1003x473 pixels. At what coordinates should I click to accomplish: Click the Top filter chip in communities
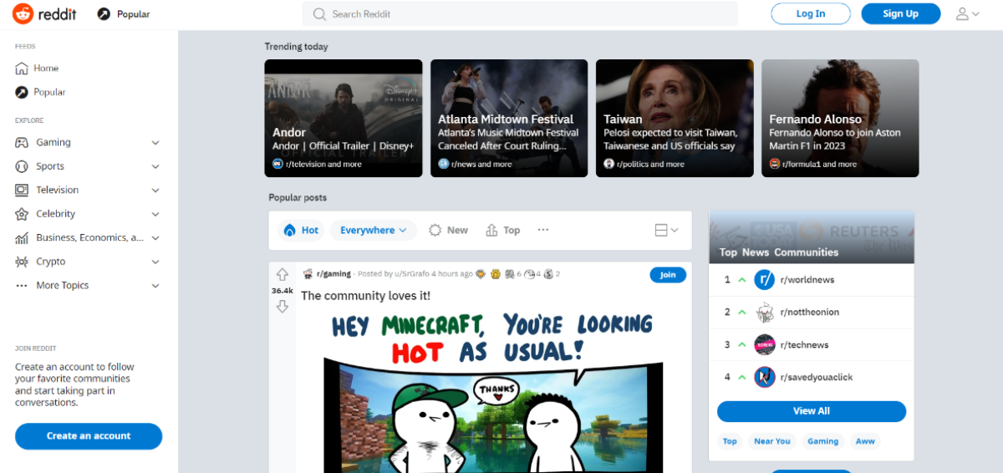click(730, 441)
